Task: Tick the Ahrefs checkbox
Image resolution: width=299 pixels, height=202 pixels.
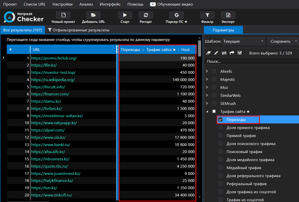Action: click(x=214, y=71)
